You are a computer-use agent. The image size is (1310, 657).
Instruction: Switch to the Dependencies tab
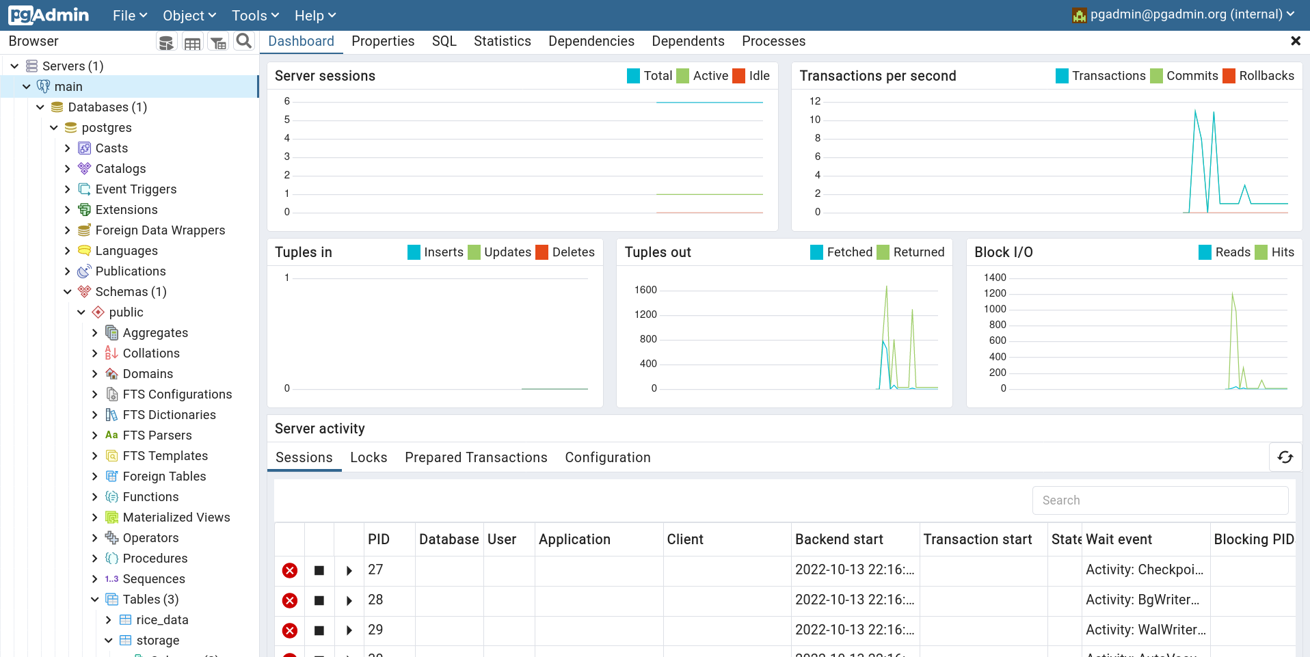pyautogui.click(x=591, y=41)
